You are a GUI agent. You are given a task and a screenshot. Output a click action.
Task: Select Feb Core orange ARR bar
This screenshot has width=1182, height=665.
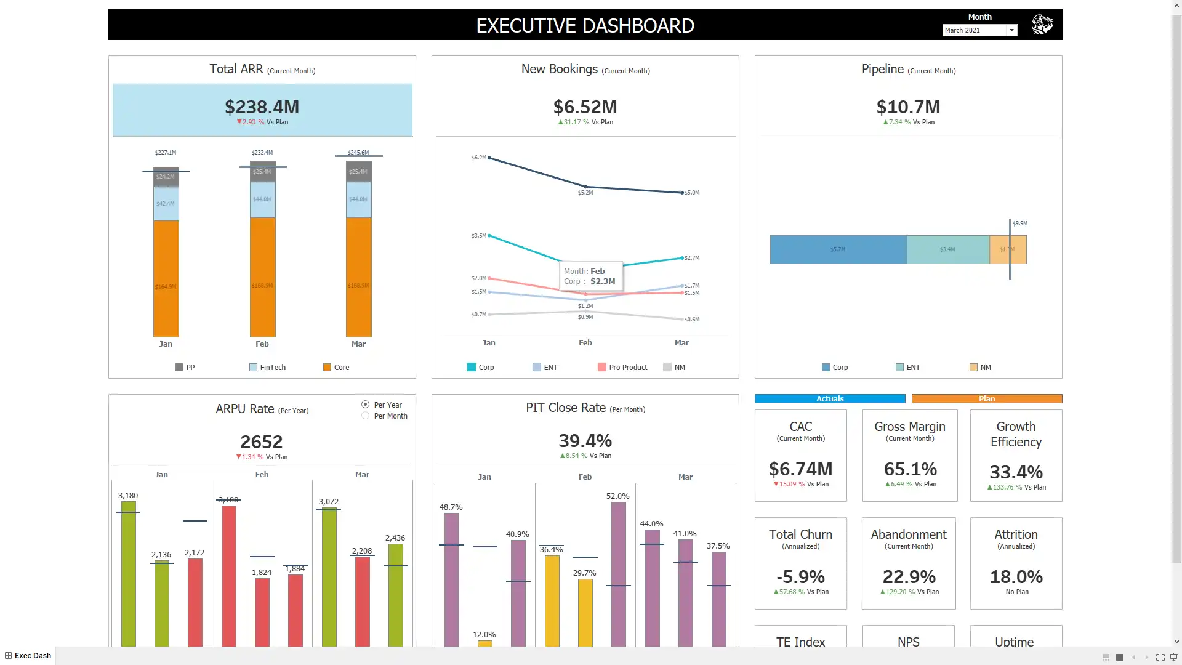tap(263, 276)
